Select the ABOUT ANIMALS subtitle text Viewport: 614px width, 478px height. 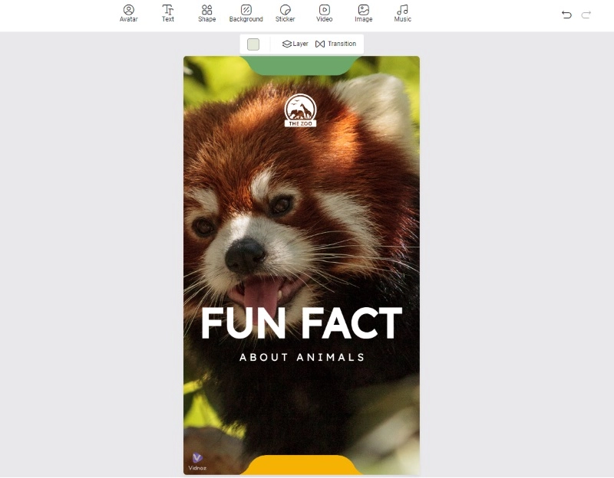pyautogui.click(x=302, y=357)
